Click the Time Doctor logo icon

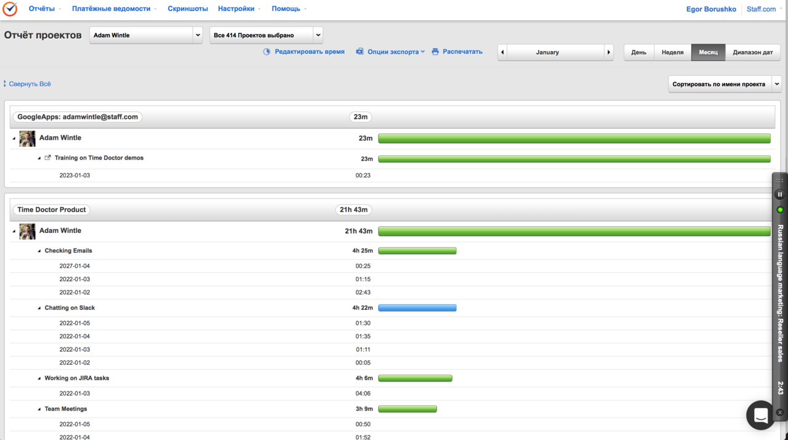[x=10, y=9]
